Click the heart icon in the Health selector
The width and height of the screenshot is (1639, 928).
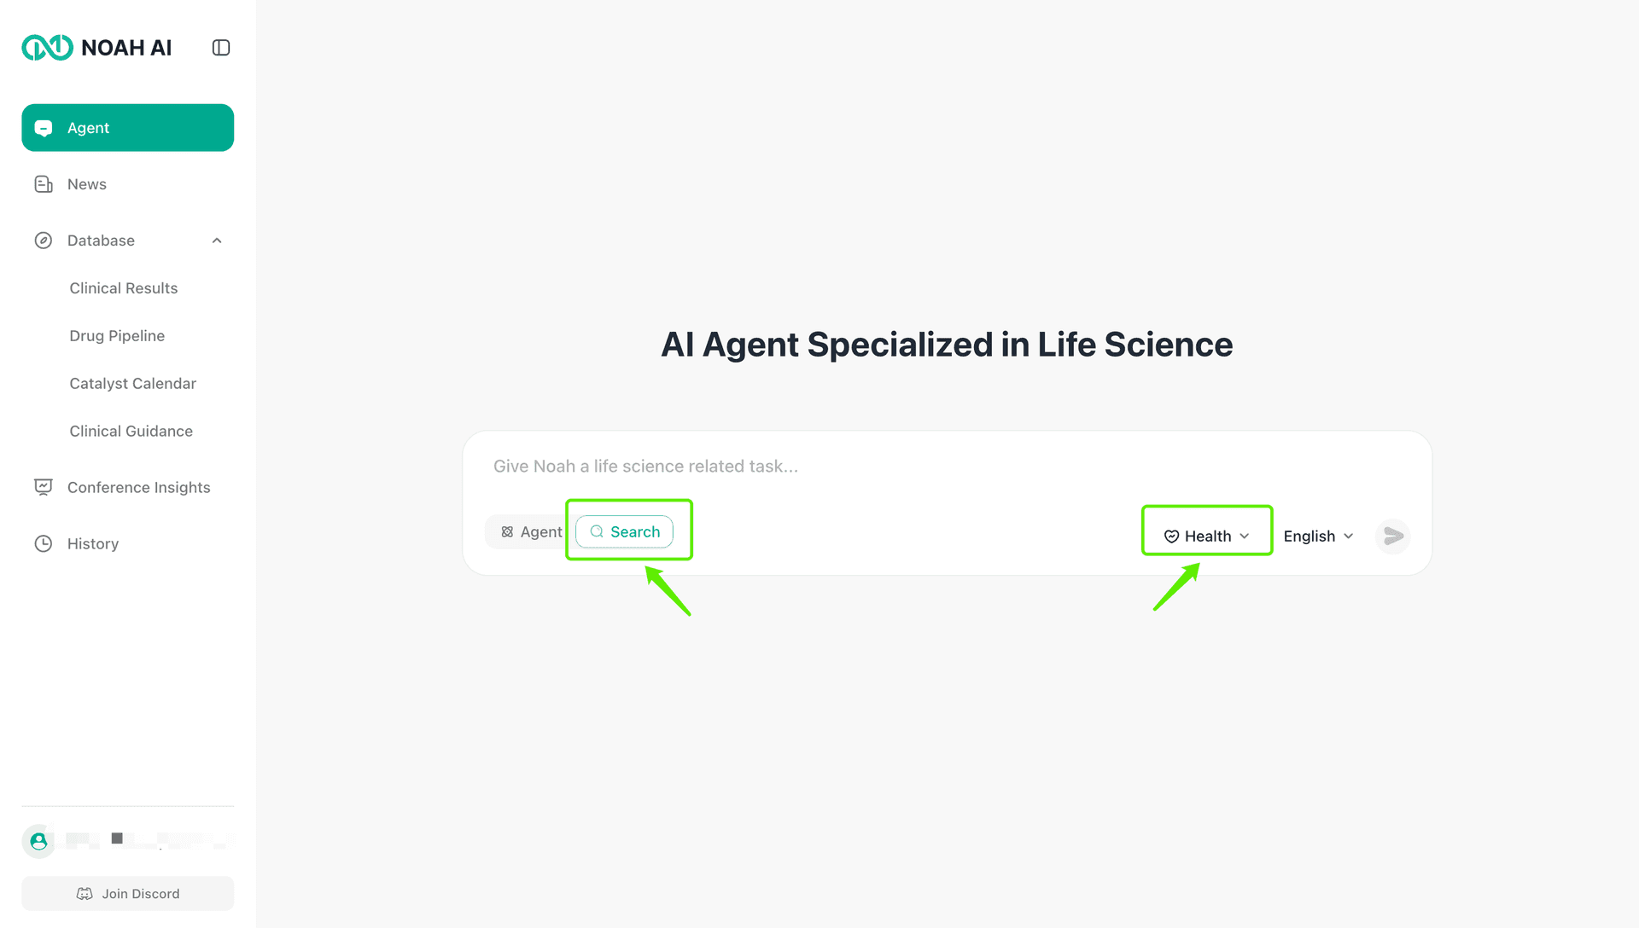point(1171,536)
